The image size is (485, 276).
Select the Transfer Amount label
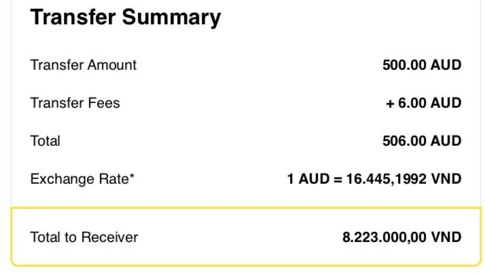[84, 65]
